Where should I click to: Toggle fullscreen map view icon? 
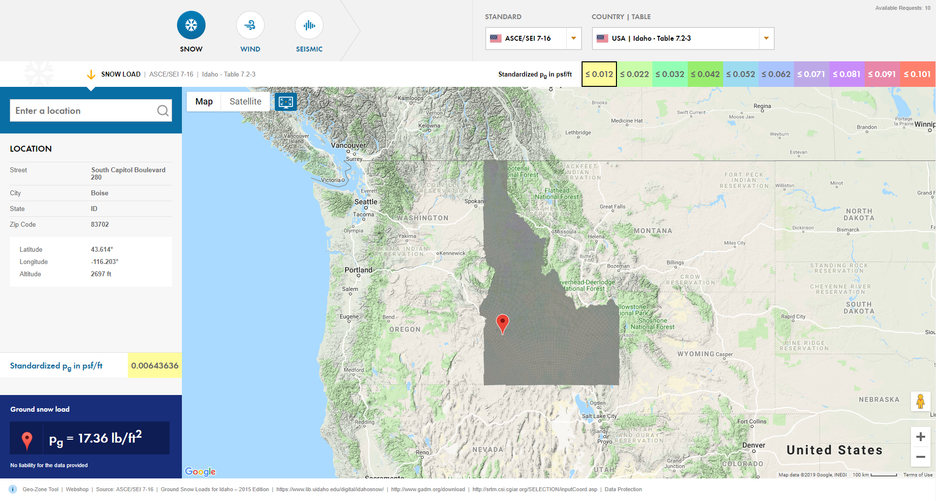click(286, 102)
